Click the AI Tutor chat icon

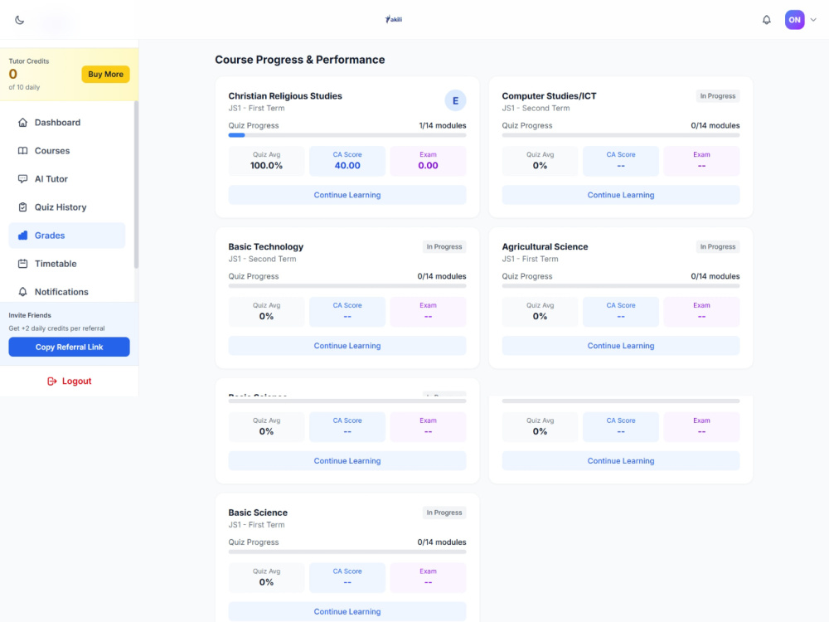click(22, 179)
